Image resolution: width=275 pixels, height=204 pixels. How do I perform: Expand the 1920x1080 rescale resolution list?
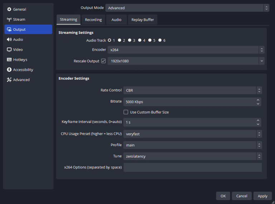[x=262, y=61]
